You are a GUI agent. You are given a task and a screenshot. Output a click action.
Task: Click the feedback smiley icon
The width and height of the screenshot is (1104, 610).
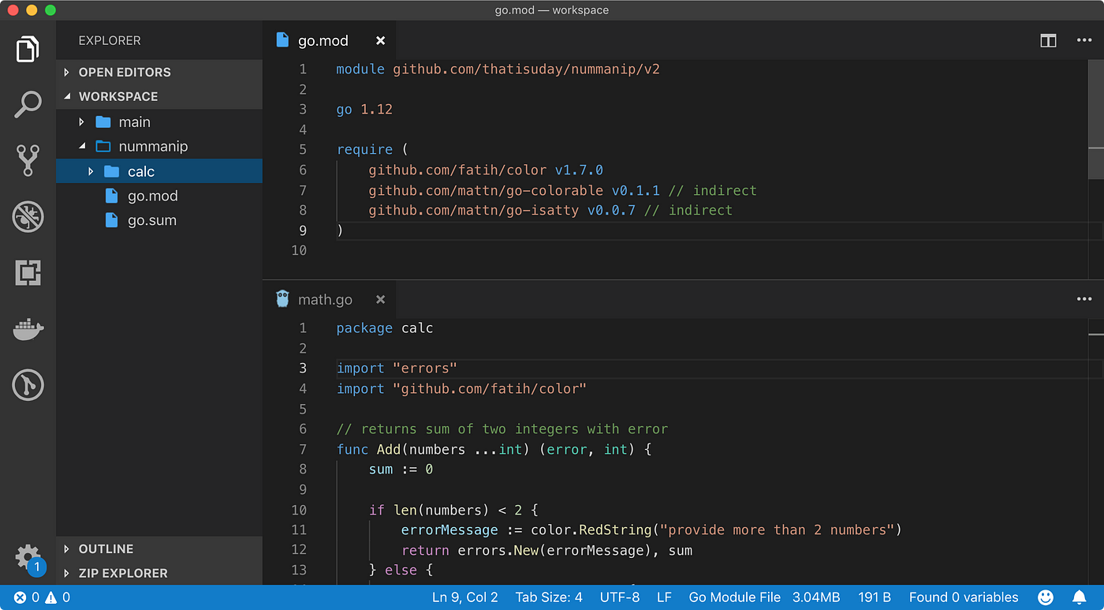1046,597
